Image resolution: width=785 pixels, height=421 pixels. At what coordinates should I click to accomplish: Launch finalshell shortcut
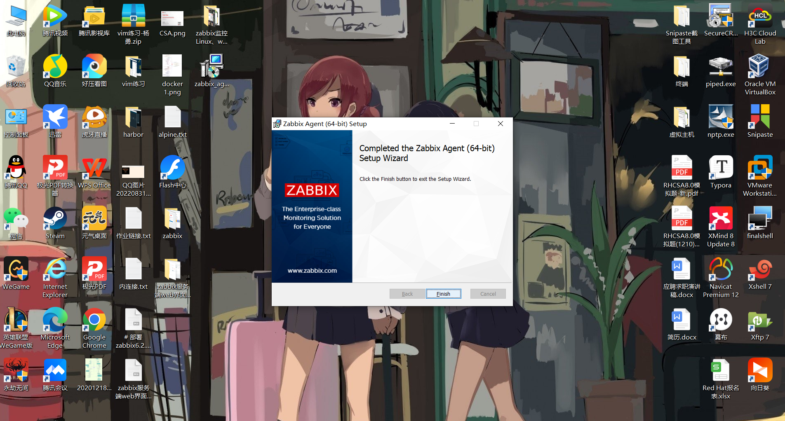760,223
